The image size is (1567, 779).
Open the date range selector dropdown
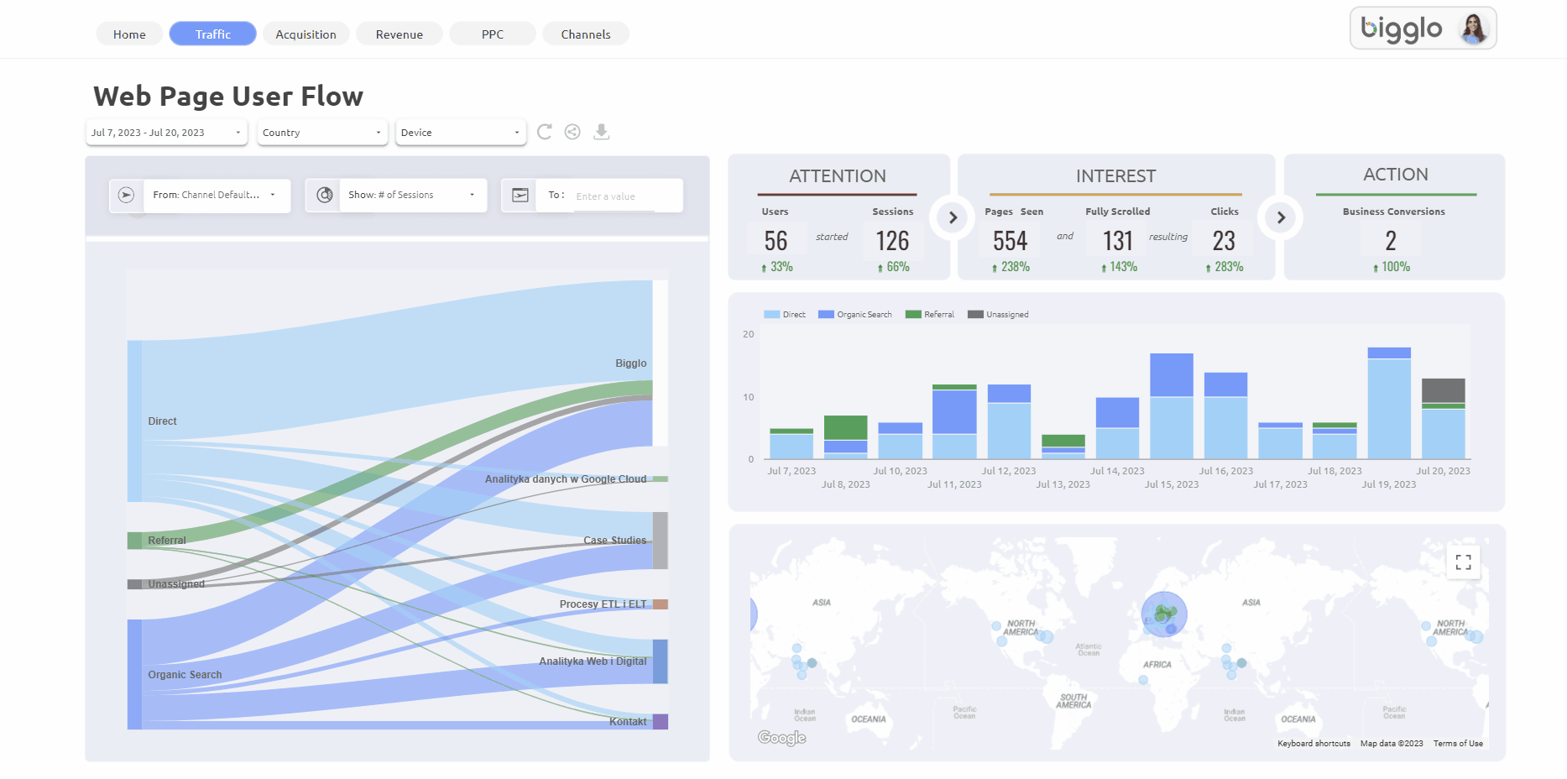click(165, 132)
